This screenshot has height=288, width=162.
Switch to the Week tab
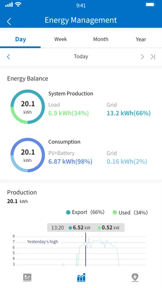pos(61,39)
